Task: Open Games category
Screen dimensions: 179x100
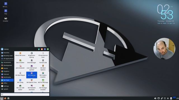Action: tap(7, 68)
